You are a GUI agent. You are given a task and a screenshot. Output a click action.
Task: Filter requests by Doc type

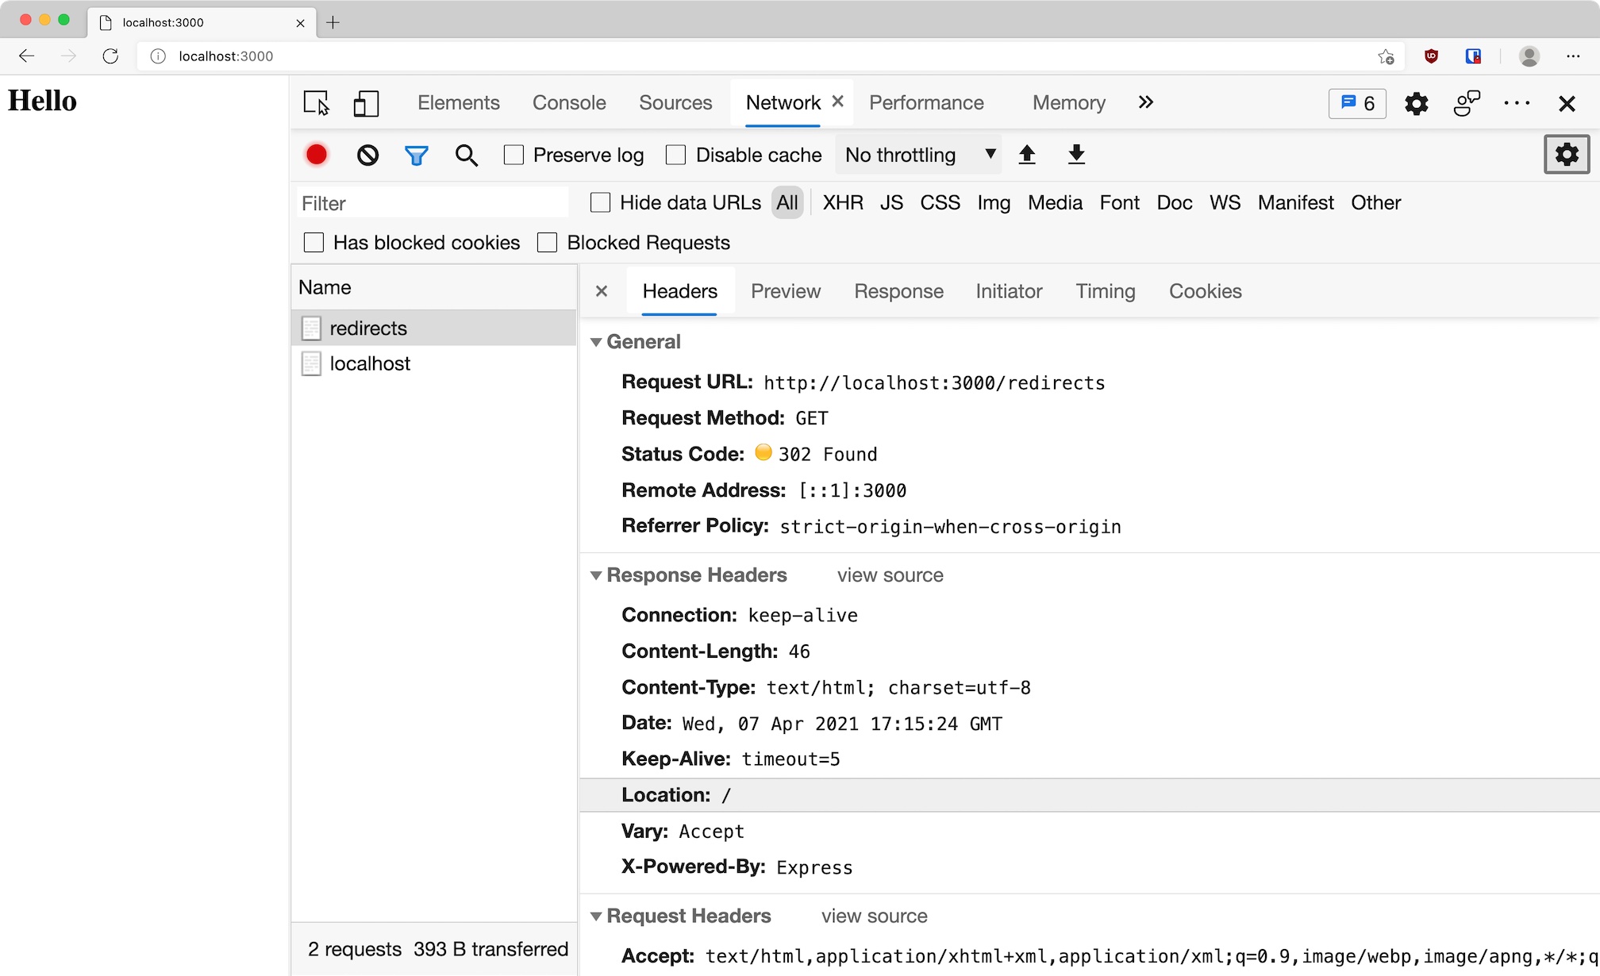(x=1174, y=202)
